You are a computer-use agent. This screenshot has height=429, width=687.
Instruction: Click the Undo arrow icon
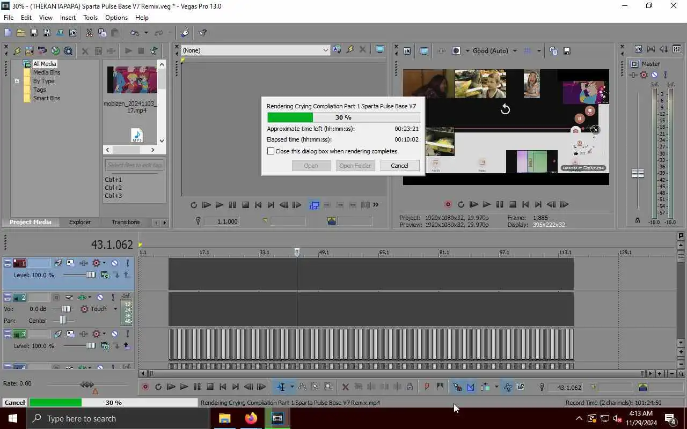coord(135,33)
